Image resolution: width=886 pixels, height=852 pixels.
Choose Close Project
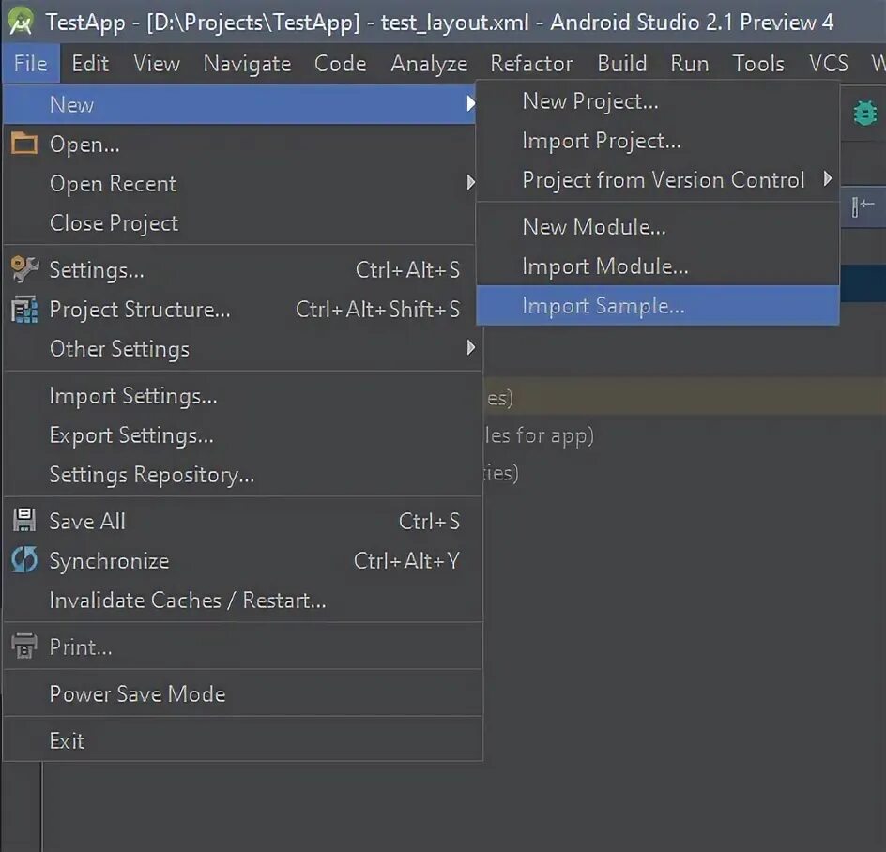(x=114, y=222)
